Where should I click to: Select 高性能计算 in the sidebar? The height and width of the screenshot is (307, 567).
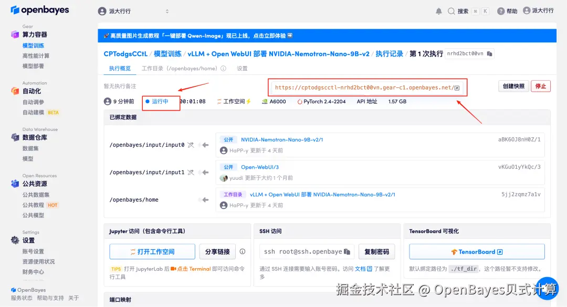click(36, 56)
